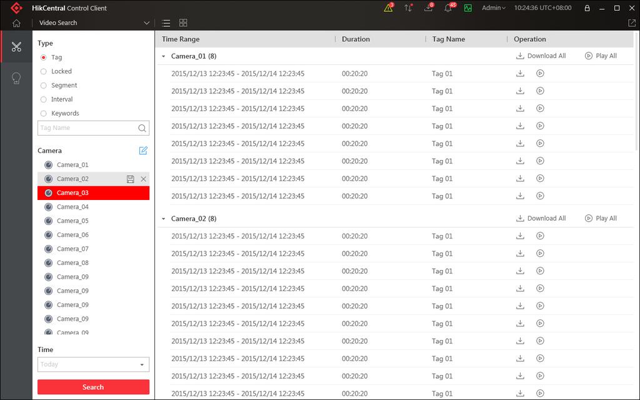This screenshot has width=640, height=400.
Task: Select Camera_07 in the camera list
Action: point(94,249)
